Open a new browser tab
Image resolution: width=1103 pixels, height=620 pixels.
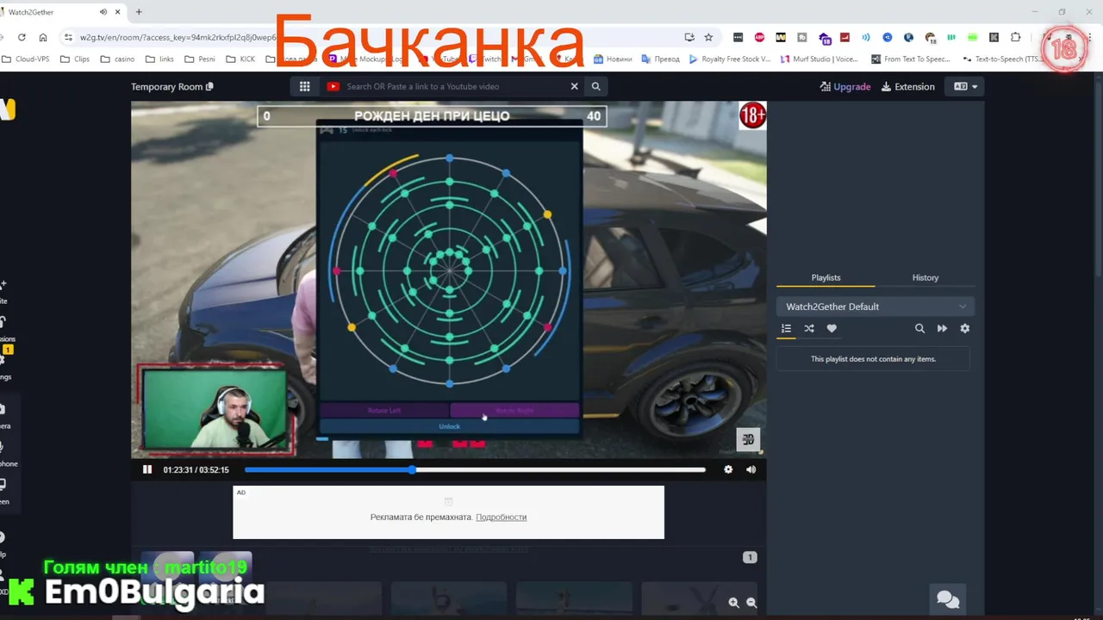(x=138, y=12)
